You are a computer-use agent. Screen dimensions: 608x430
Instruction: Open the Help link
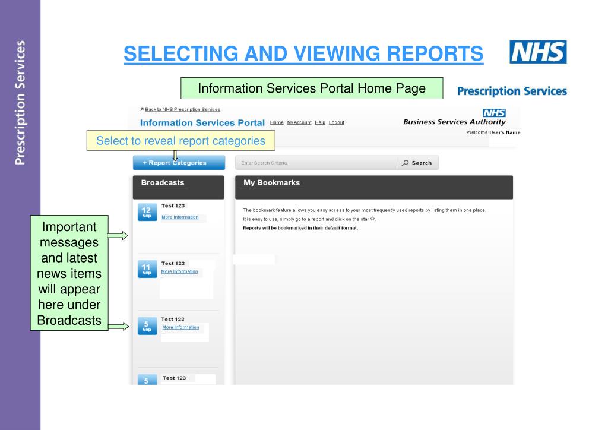320,122
